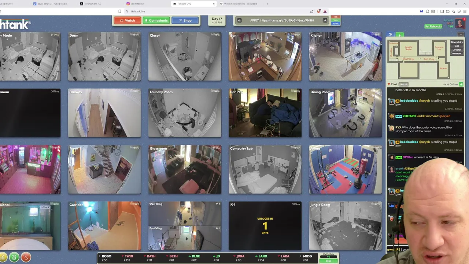Switch to the camera map tab icon
Image resolution: width=469 pixels, height=264 pixels.
pyautogui.click(x=391, y=34)
